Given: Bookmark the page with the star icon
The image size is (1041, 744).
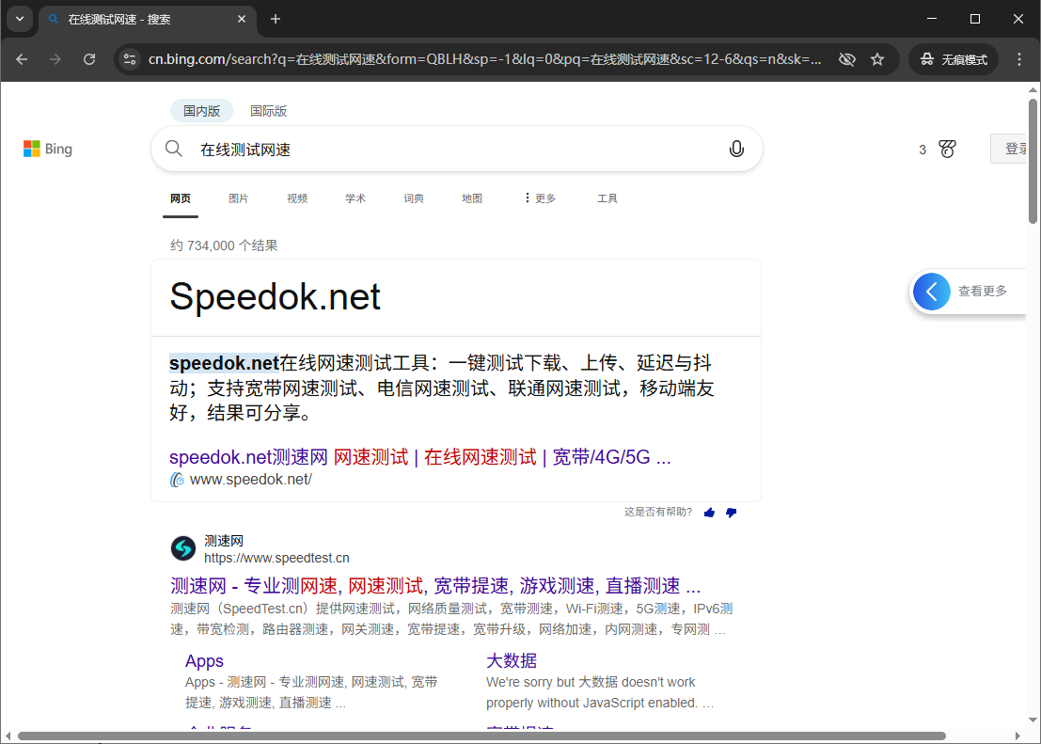Looking at the screenshot, I should 877,58.
